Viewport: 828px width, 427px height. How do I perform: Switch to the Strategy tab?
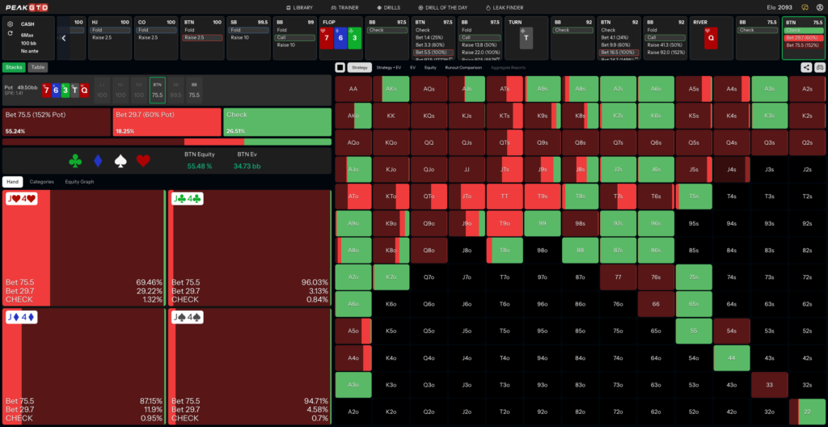pyautogui.click(x=360, y=67)
